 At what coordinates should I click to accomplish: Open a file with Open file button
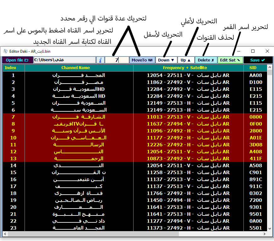pos(17,60)
